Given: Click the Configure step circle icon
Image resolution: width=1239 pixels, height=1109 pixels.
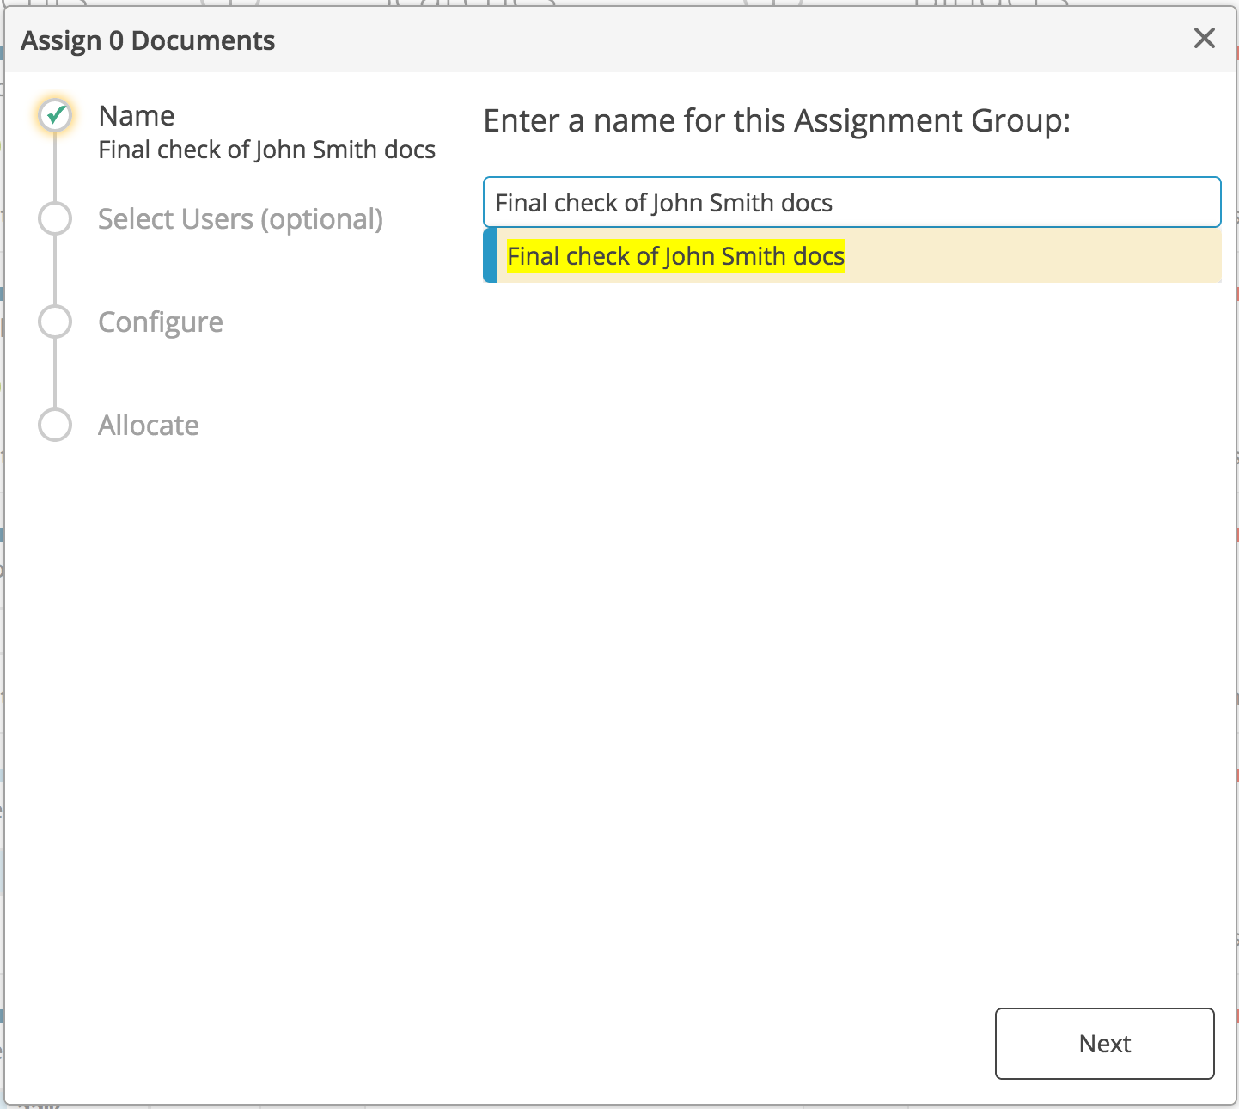Looking at the screenshot, I should pos(55,321).
